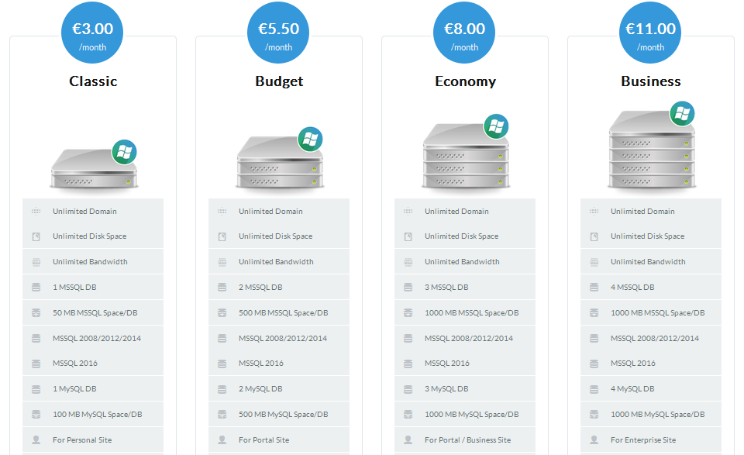Click the For Personal Site text

(x=82, y=439)
